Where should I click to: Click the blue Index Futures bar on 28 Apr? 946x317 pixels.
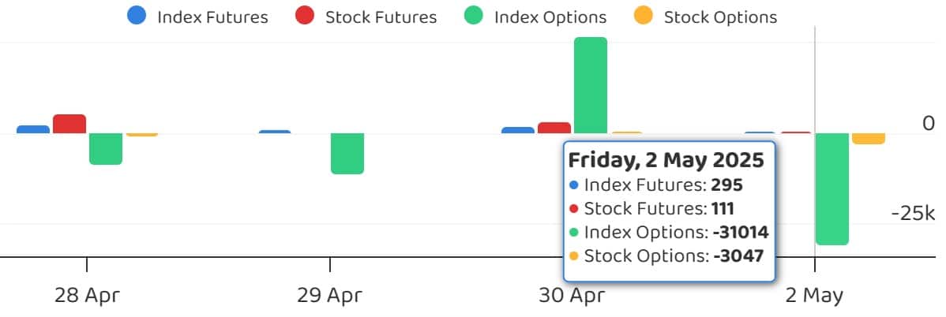click(33, 129)
